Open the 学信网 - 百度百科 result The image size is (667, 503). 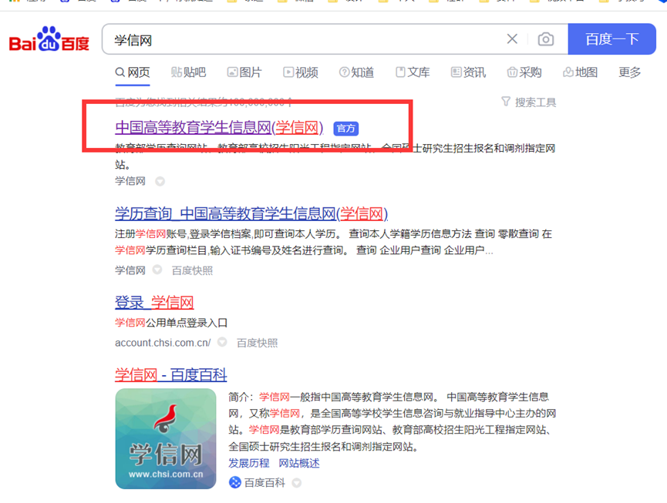pyautogui.click(x=171, y=374)
